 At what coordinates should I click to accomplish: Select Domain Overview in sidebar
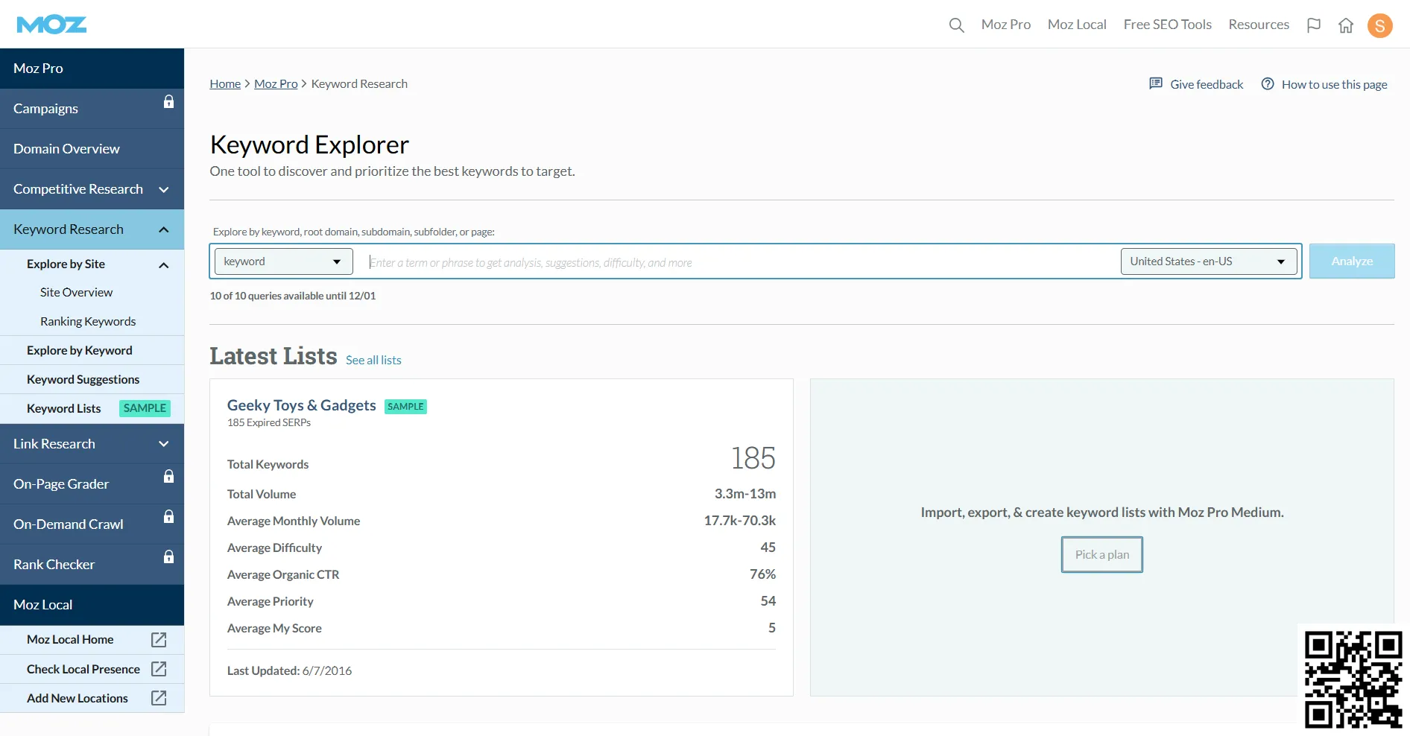click(x=92, y=149)
